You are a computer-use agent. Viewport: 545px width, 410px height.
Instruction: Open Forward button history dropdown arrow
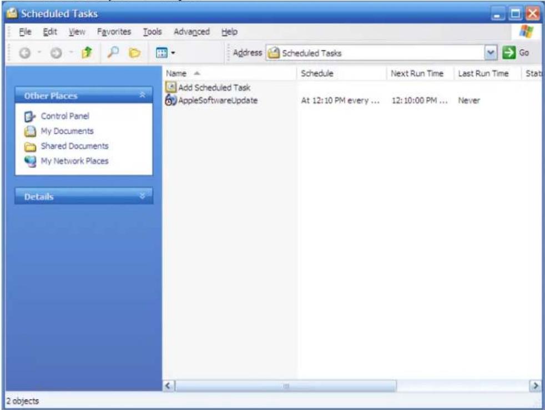[x=71, y=53]
